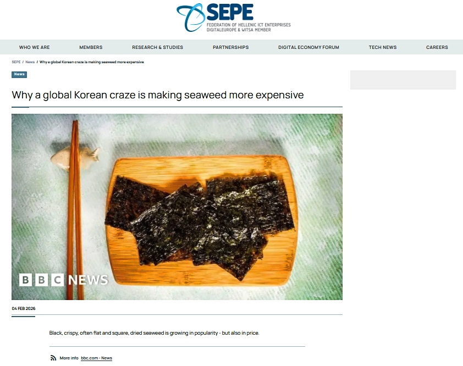This screenshot has width=463, height=366.
Task: Open the WHO WE ARE menu
Action: 34,47
